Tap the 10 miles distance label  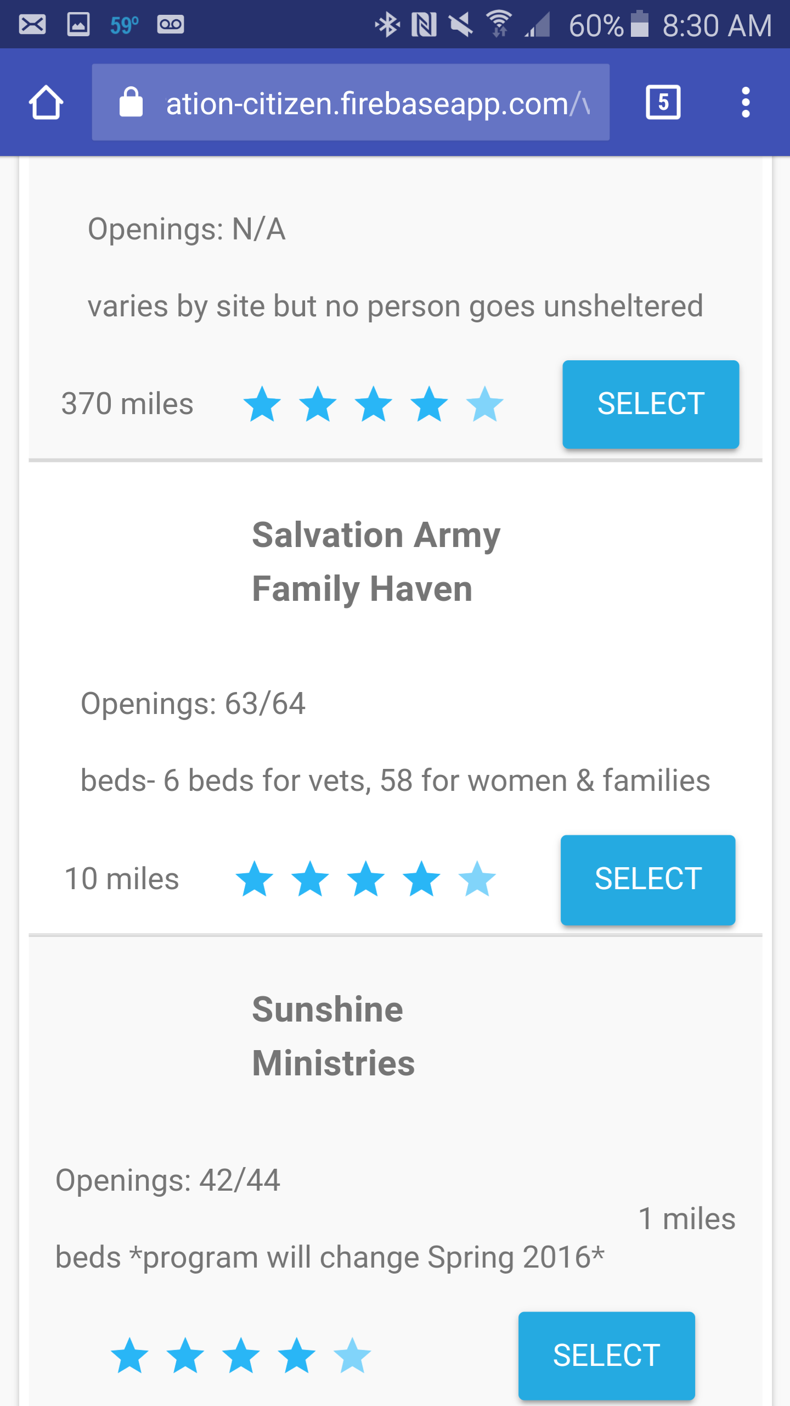pos(122,879)
